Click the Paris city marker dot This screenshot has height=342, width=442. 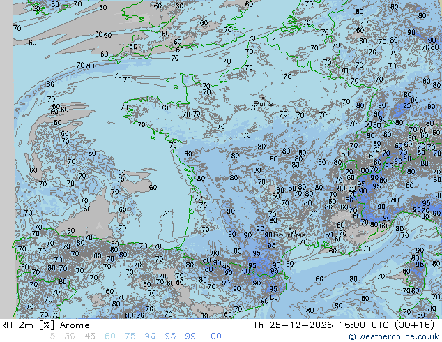[x=263, y=98]
